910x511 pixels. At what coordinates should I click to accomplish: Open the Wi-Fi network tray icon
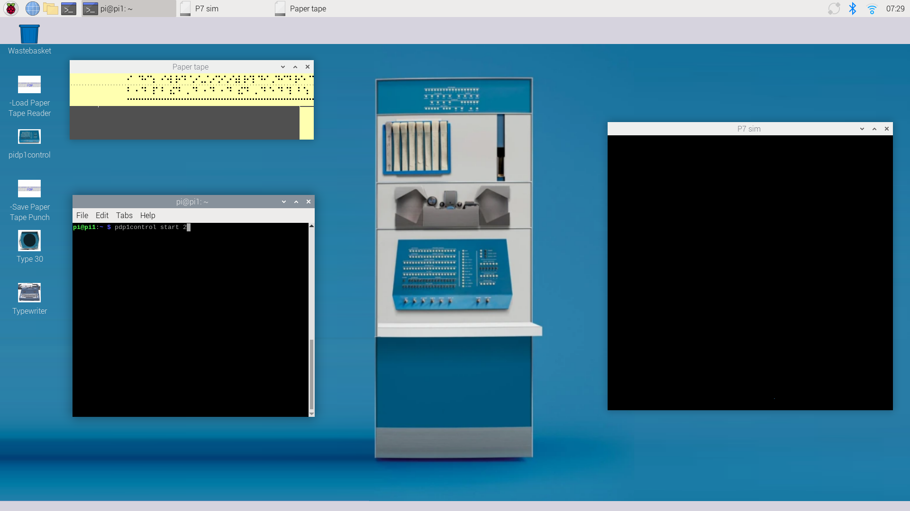(x=872, y=9)
